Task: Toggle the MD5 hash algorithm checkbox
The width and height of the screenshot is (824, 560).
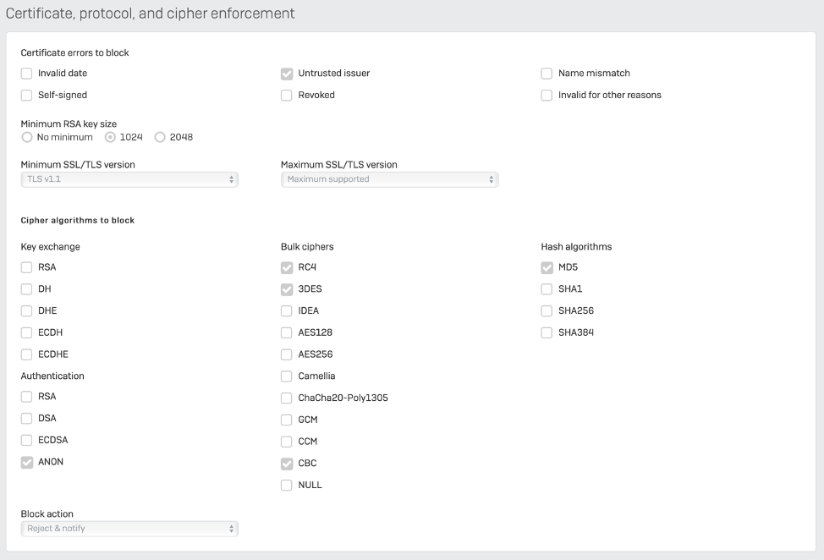Action: 547,267
